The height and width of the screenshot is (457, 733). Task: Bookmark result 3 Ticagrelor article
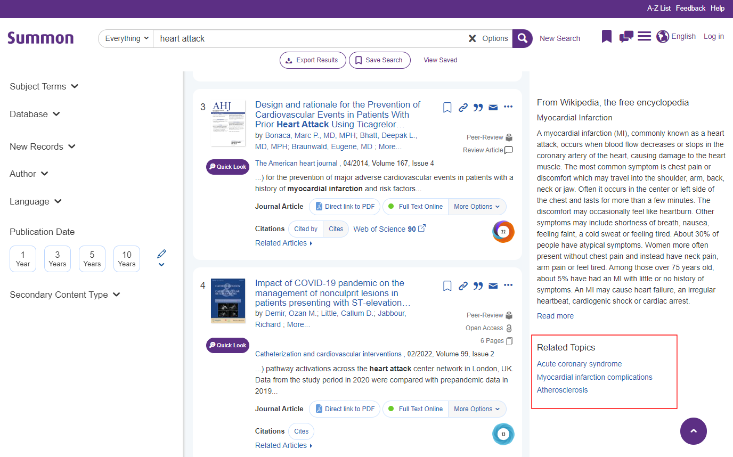(447, 108)
